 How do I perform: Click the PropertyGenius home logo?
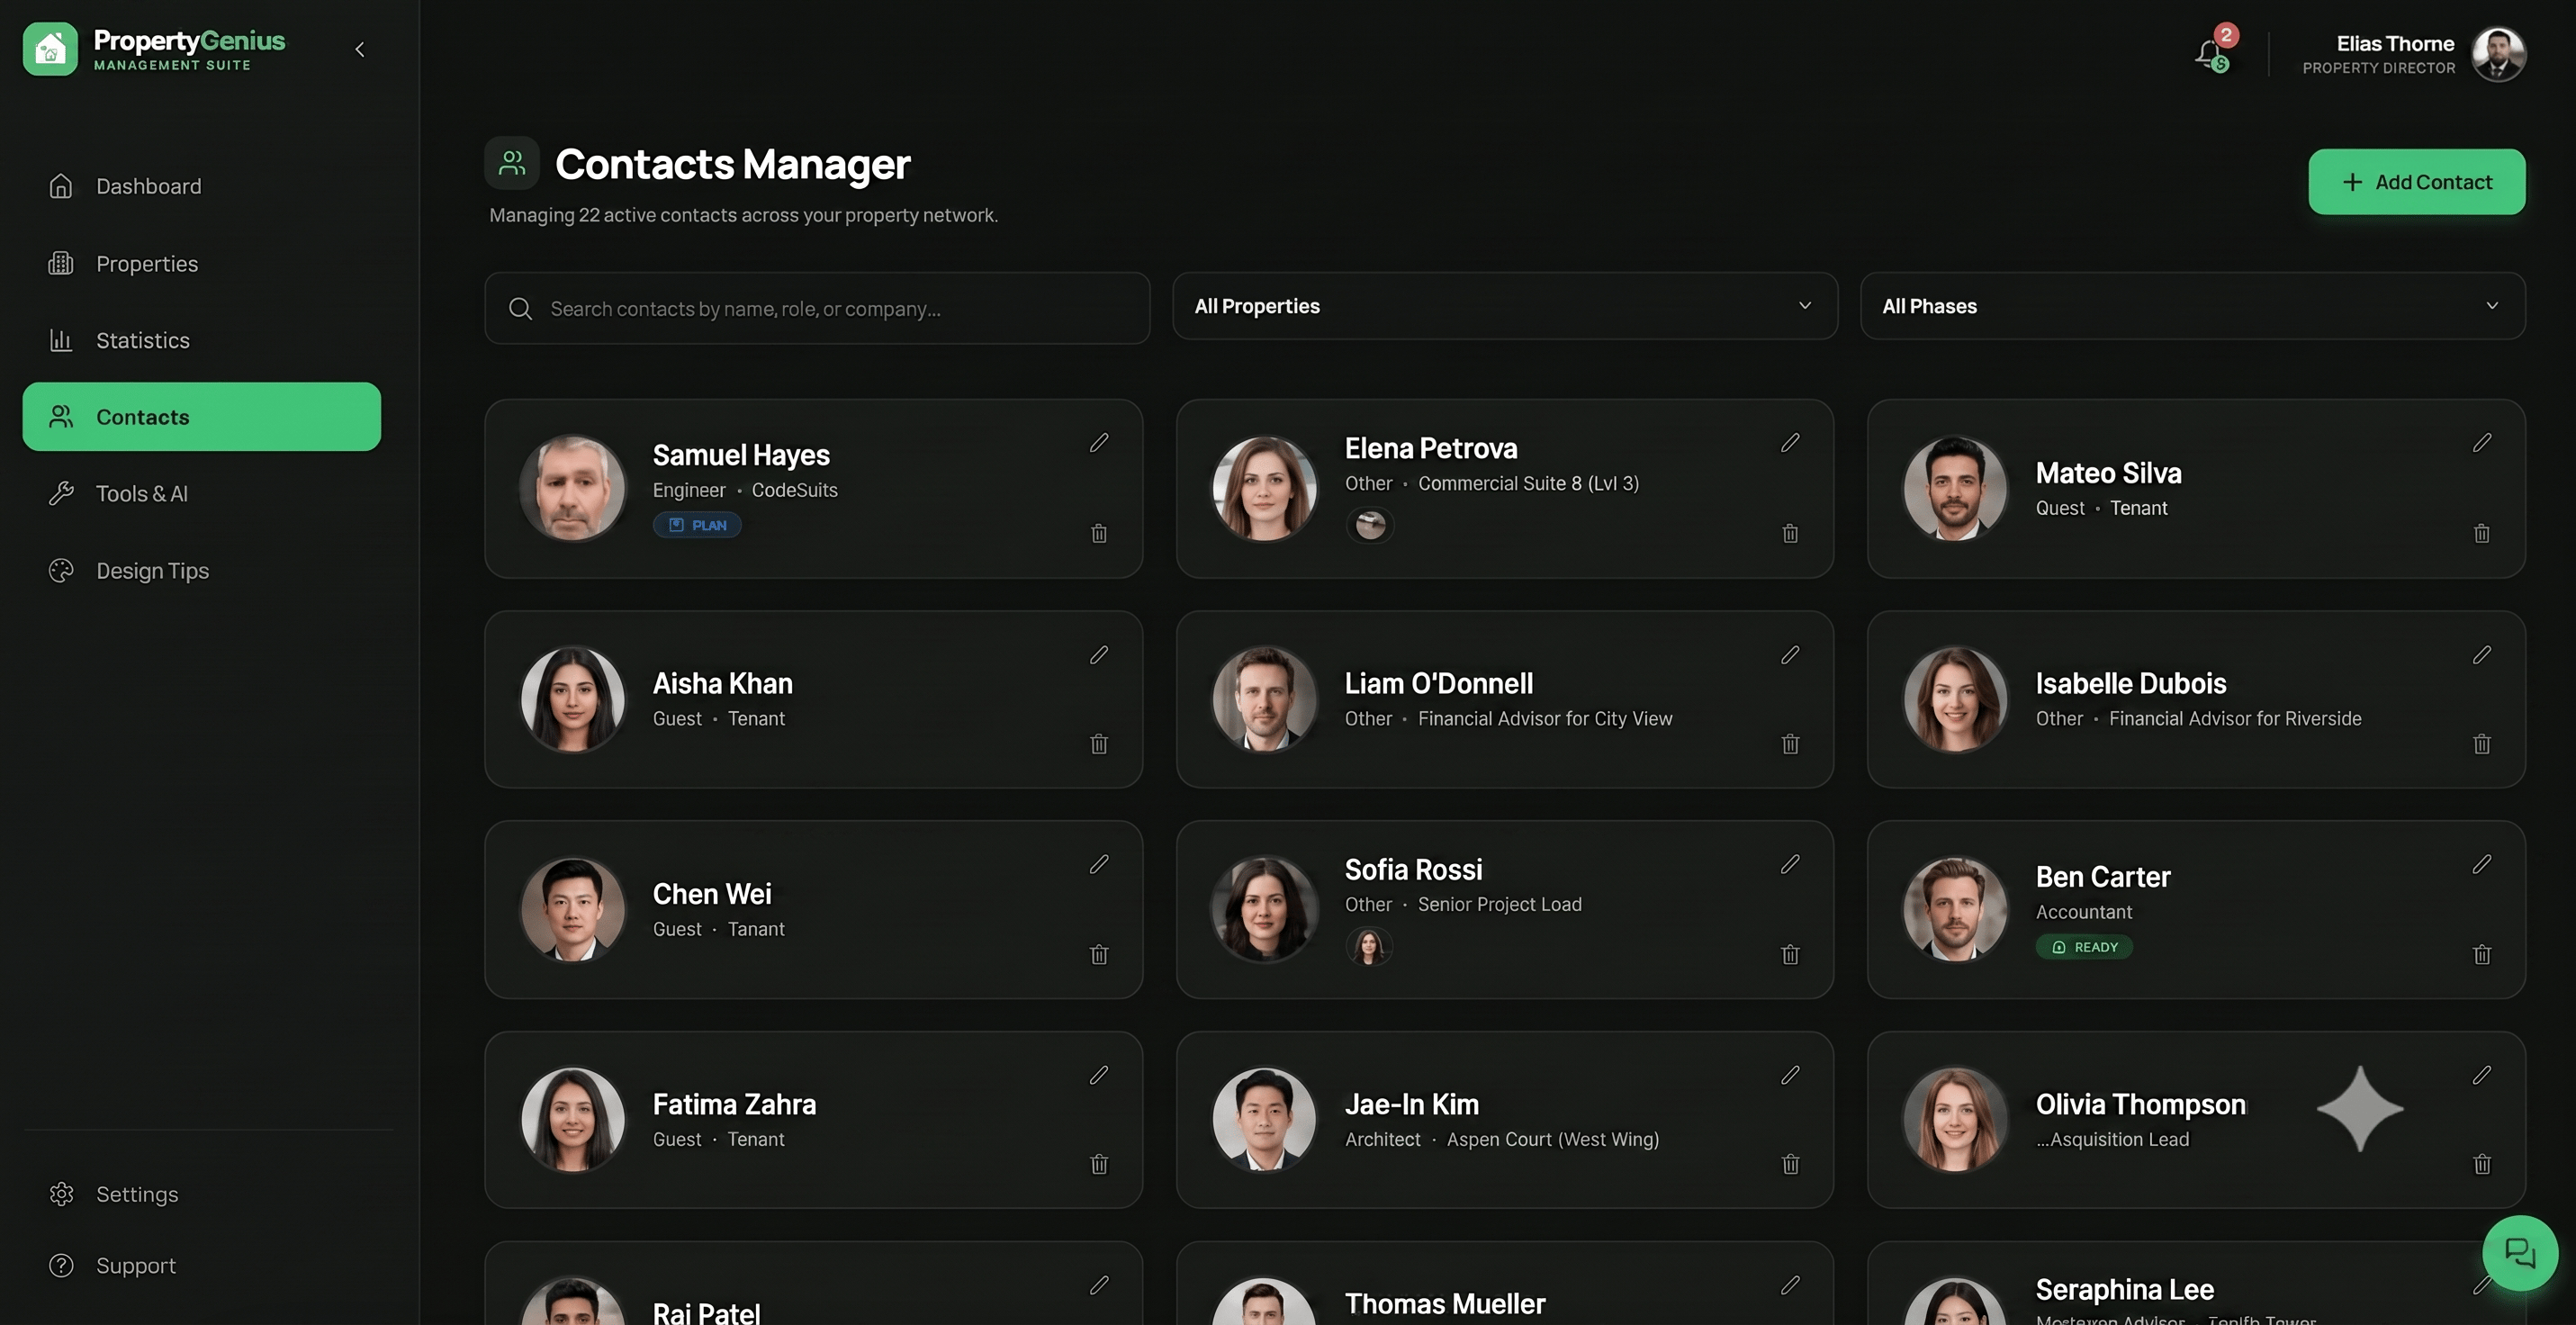50,49
